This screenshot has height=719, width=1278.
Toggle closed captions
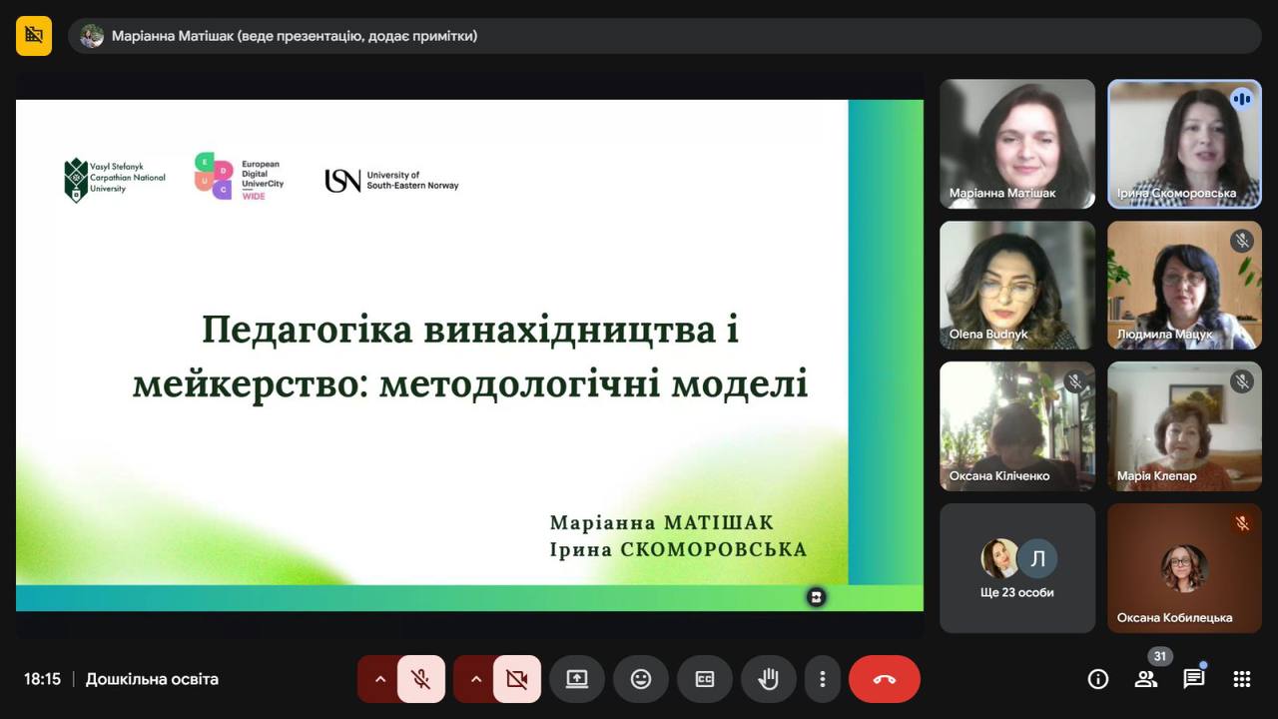pyautogui.click(x=705, y=679)
